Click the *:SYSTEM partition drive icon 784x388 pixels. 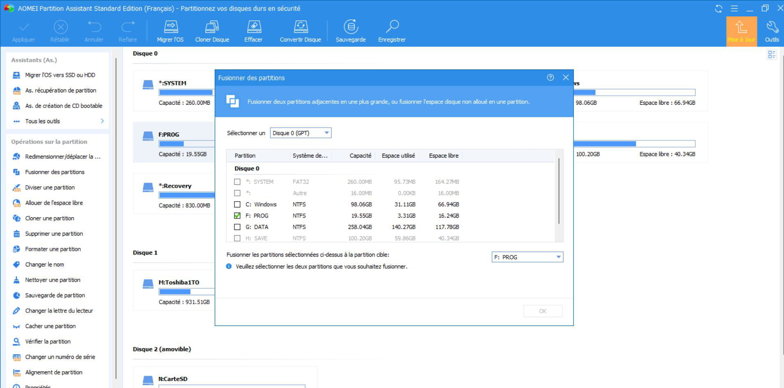click(148, 85)
